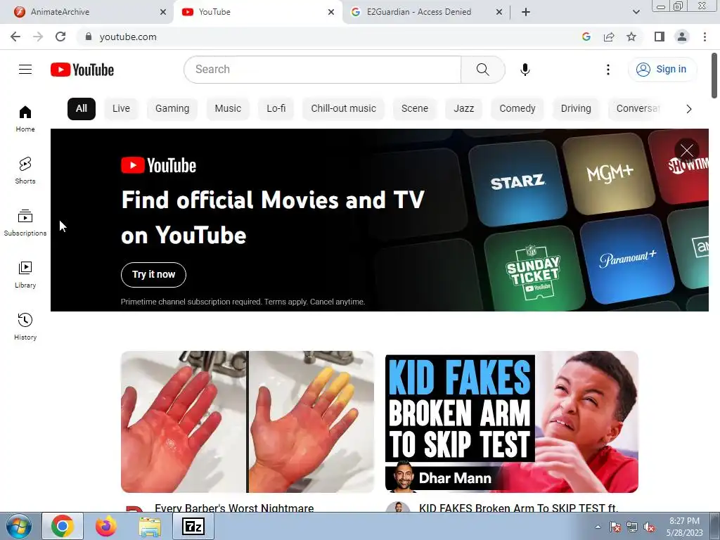Open Windows Explorer from taskbar
The width and height of the screenshot is (720, 540).
tap(150, 526)
